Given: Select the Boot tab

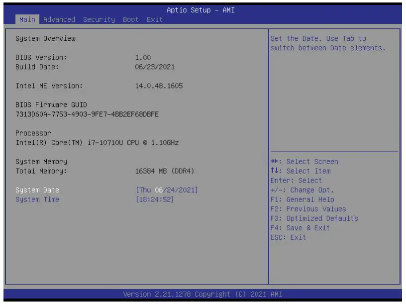Looking at the screenshot, I should 130,19.
